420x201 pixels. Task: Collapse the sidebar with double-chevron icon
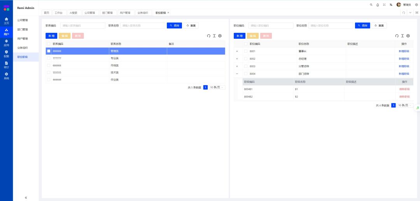[26, 198]
